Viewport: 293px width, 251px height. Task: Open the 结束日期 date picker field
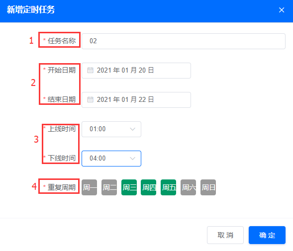(136, 100)
